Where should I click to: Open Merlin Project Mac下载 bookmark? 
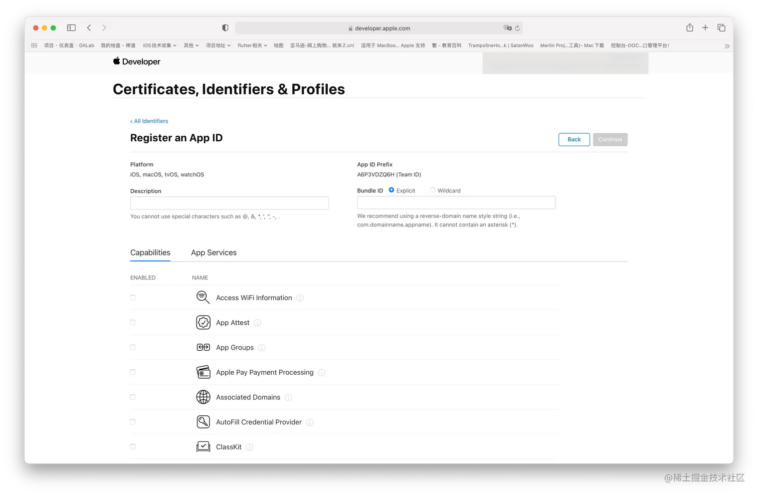click(x=572, y=46)
